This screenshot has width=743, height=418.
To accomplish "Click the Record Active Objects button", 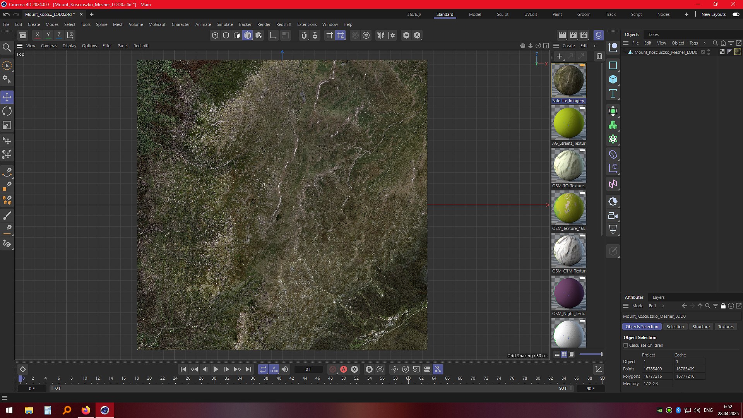I will pos(333,369).
